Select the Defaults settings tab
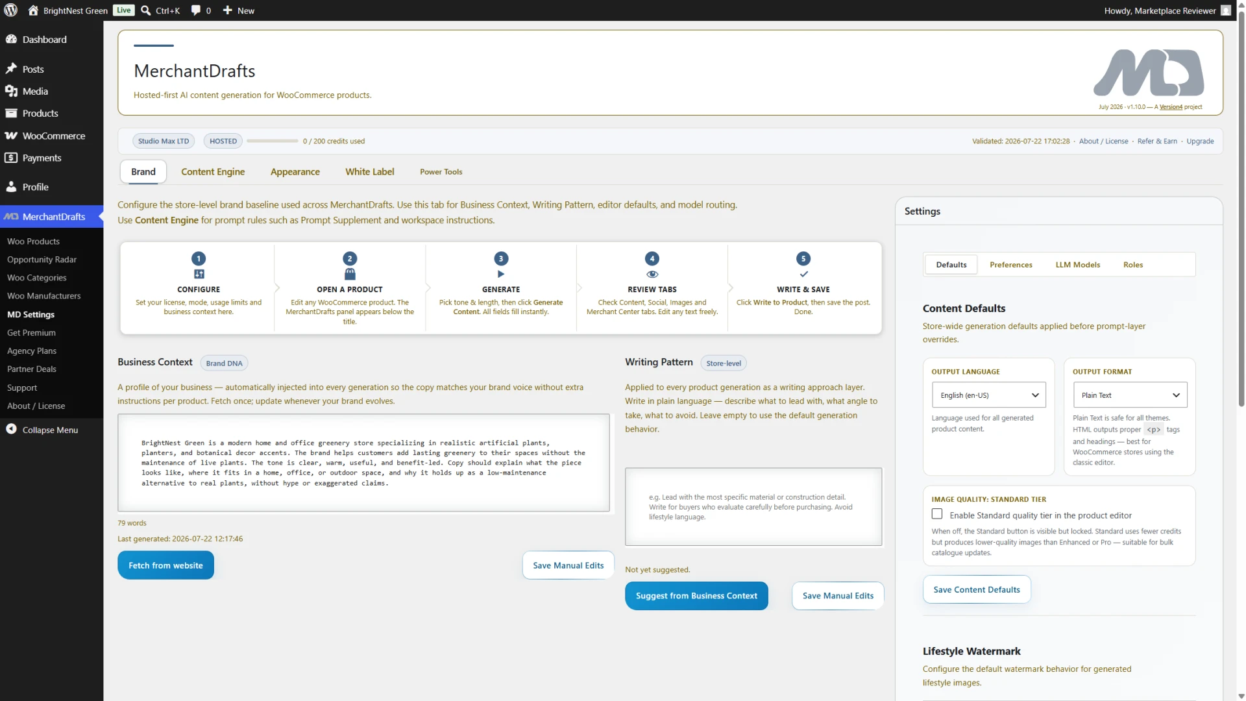The height and width of the screenshot is (701, 1246). 951,265
